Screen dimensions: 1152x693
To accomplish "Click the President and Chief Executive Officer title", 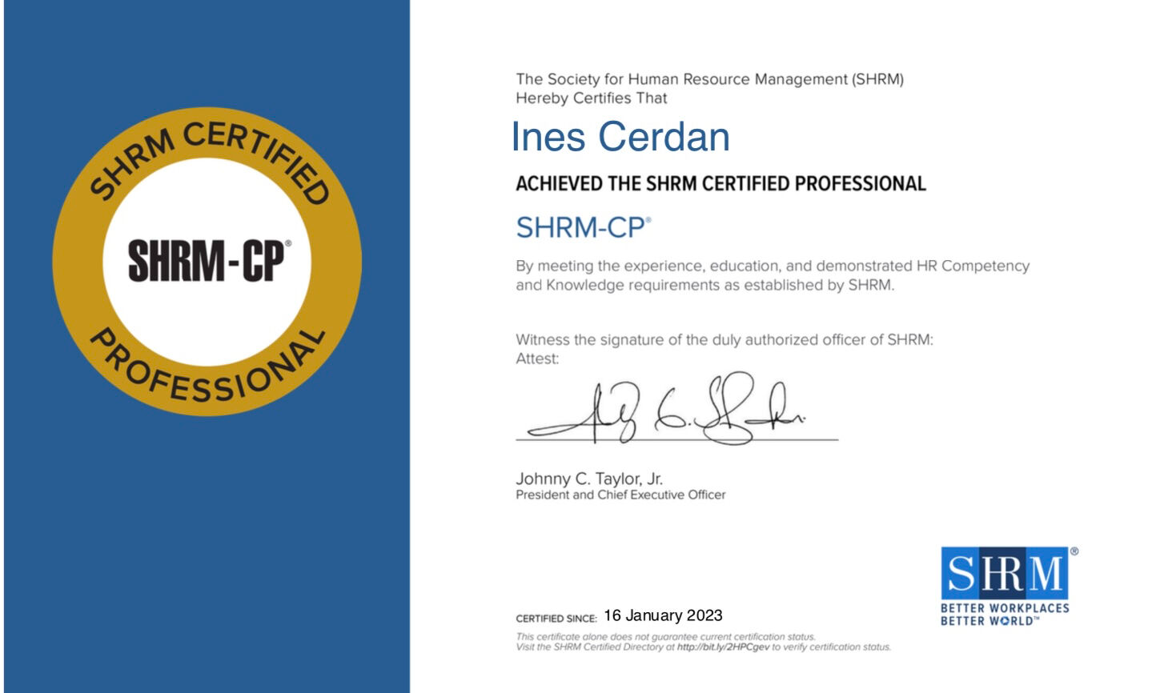I will (x=620, y=495).
